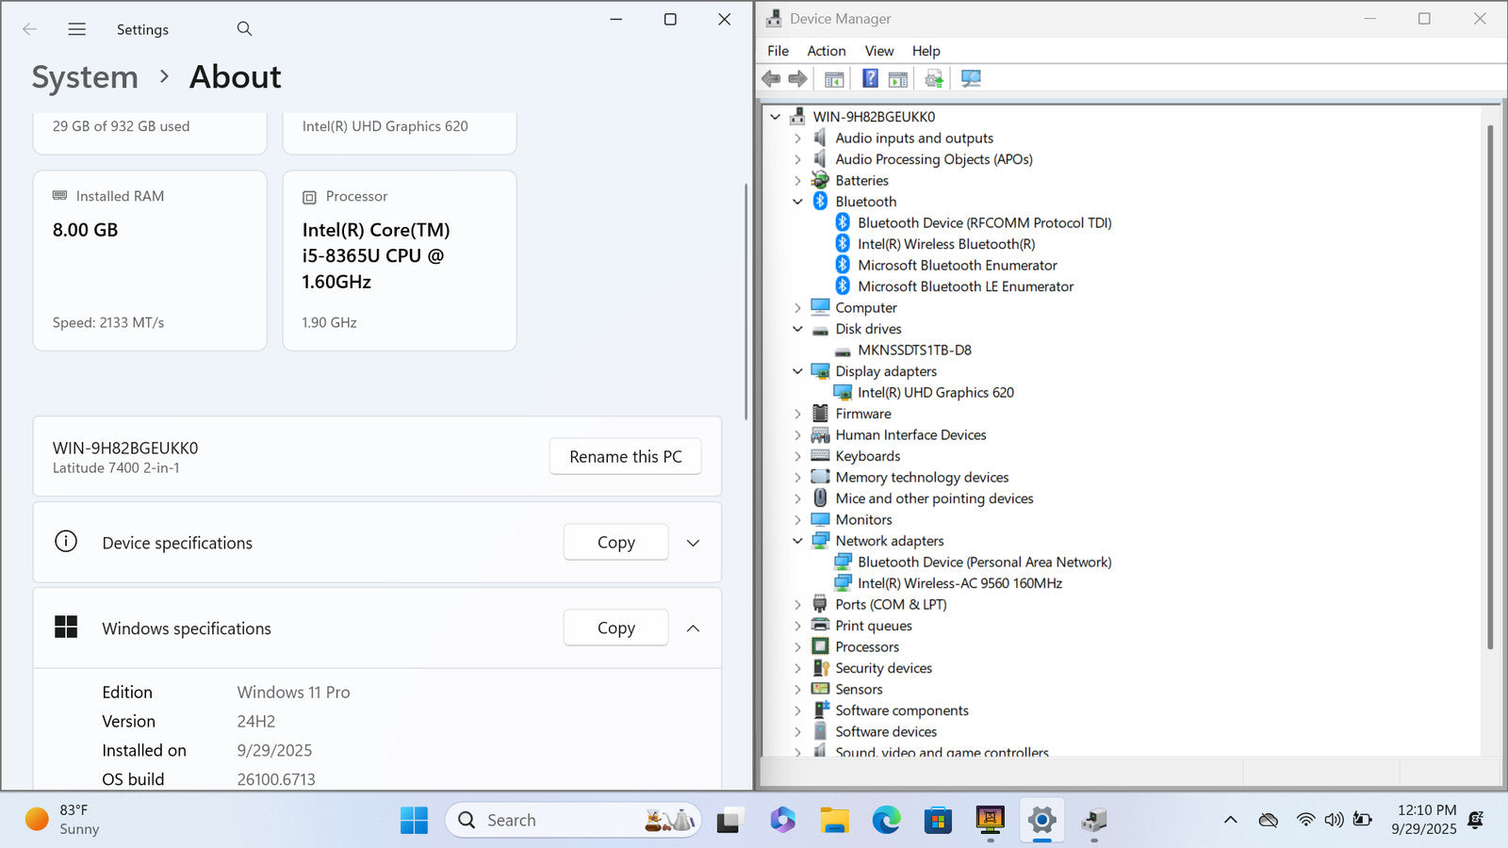Click the Settings search magnifier icon
This screenshot has width=1508, height=848.
click(244, 29)
